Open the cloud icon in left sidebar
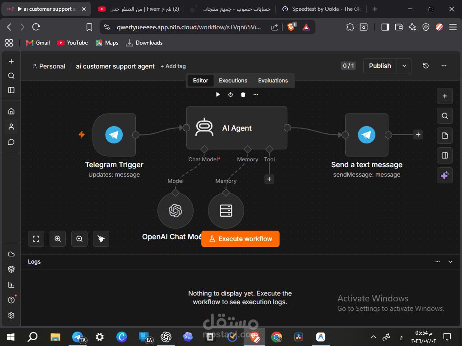462x346 pixels. pos(11,254)
